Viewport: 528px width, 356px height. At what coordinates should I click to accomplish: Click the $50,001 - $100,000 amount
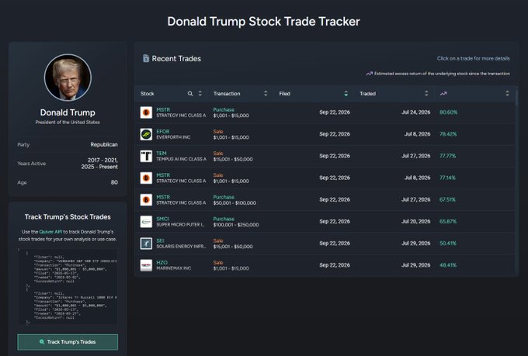coord(234,203)
